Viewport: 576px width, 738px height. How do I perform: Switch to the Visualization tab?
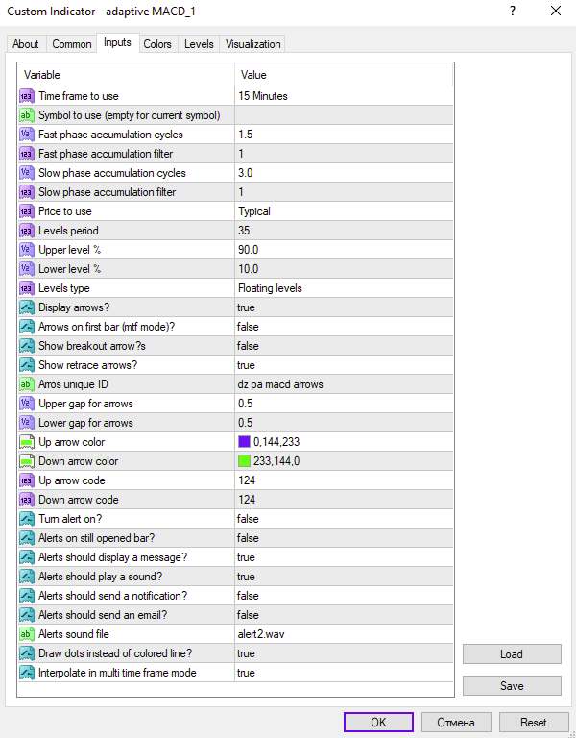pyautogui.click(x=253, y=44)
